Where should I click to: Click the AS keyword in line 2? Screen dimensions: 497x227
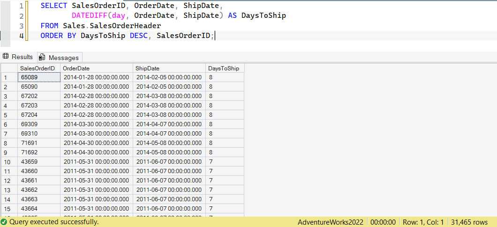(x=233, y=15)
